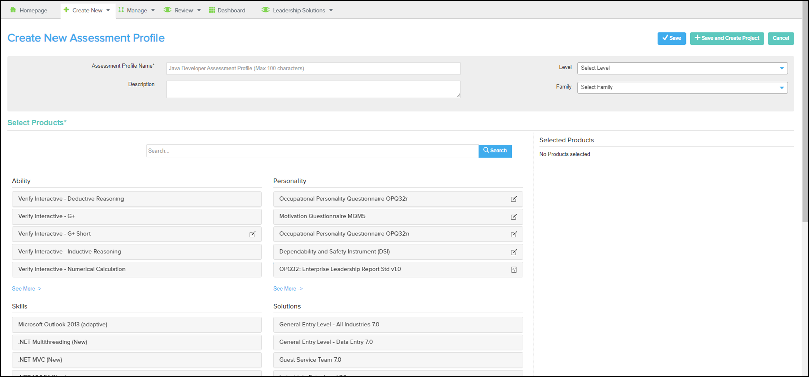The height and width of the screenshot is (377, 809).
Task: Open the Dashboard tab
Action: click(x=227, y=10)
